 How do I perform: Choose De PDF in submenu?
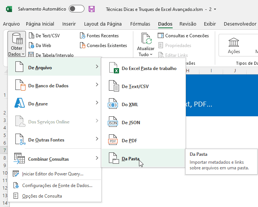click(x=143, y=140)
